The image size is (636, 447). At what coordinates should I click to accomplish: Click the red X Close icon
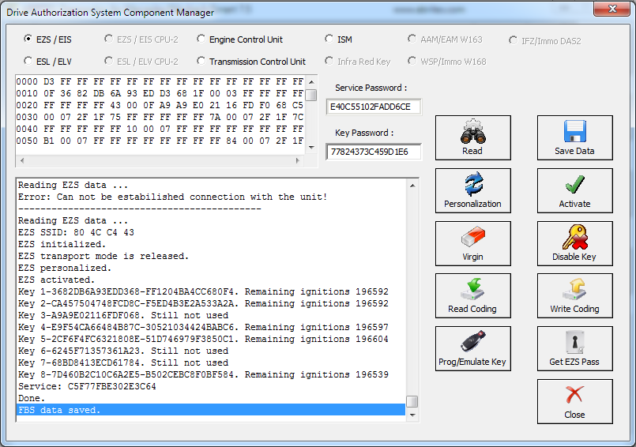(x=574, y=395)
